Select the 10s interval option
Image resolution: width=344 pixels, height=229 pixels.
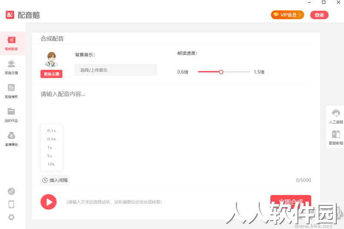[51, 164]
